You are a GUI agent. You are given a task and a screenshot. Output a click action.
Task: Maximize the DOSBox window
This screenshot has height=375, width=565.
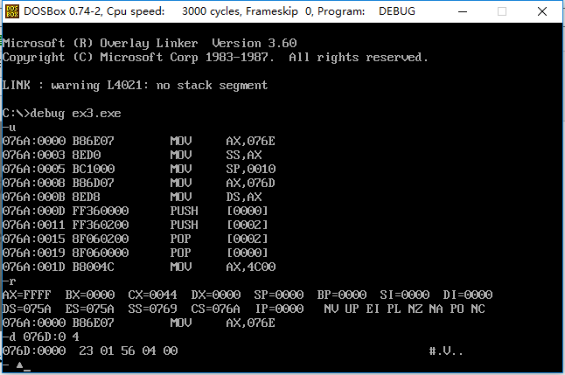pyautogui.click(x=502, y=11)
